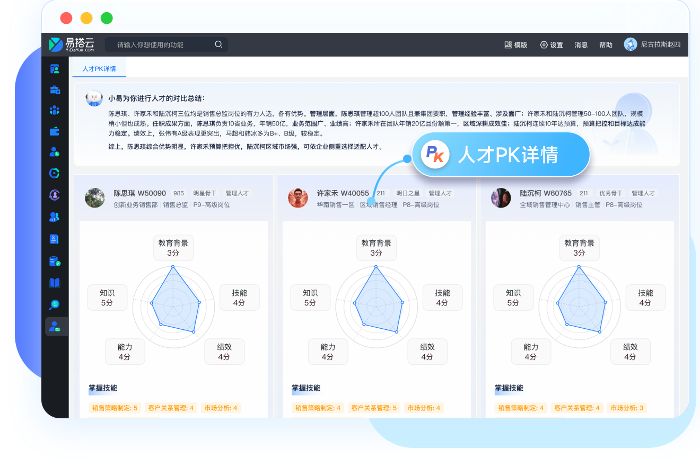Click 陈思琪's profile photo
Screen dimensions: 700x467
tap(95, 198)
